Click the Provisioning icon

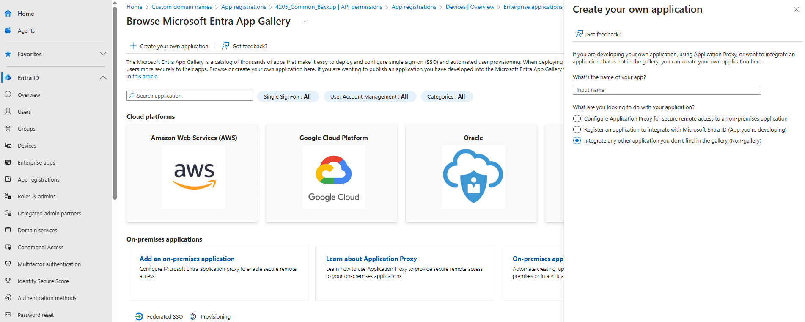[x=193, y=316]
